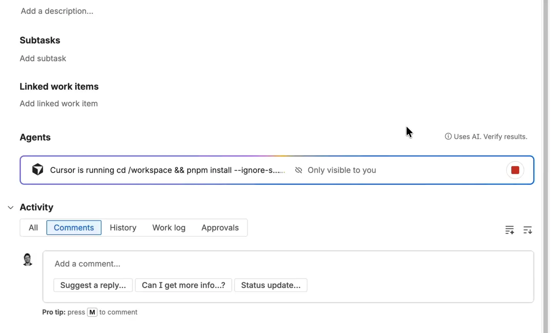Screen dimensions: 555x333
Task: Open the History tab
Action: (123, 227)
